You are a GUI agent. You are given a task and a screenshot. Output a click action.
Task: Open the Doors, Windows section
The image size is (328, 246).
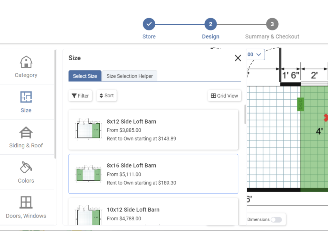point(26,207)
